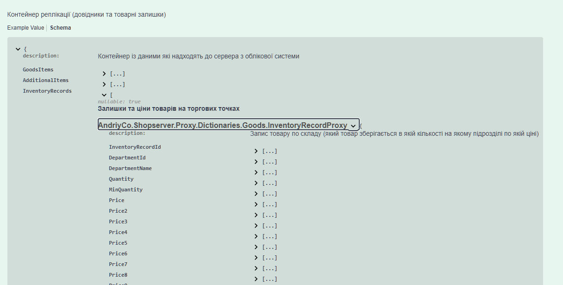Screen dimensions: 563x285
Task: Expand the MinQuantity property details
Action: click(256, 194)
